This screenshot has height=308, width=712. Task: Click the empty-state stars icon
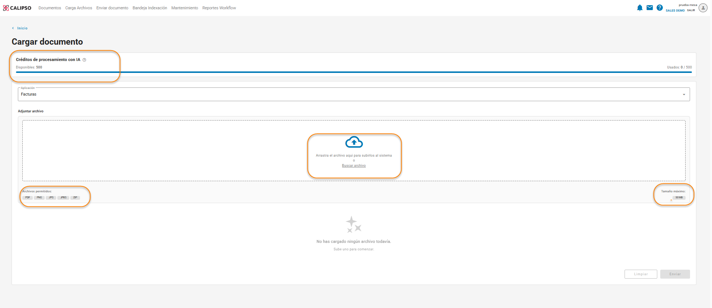(354, 224)
